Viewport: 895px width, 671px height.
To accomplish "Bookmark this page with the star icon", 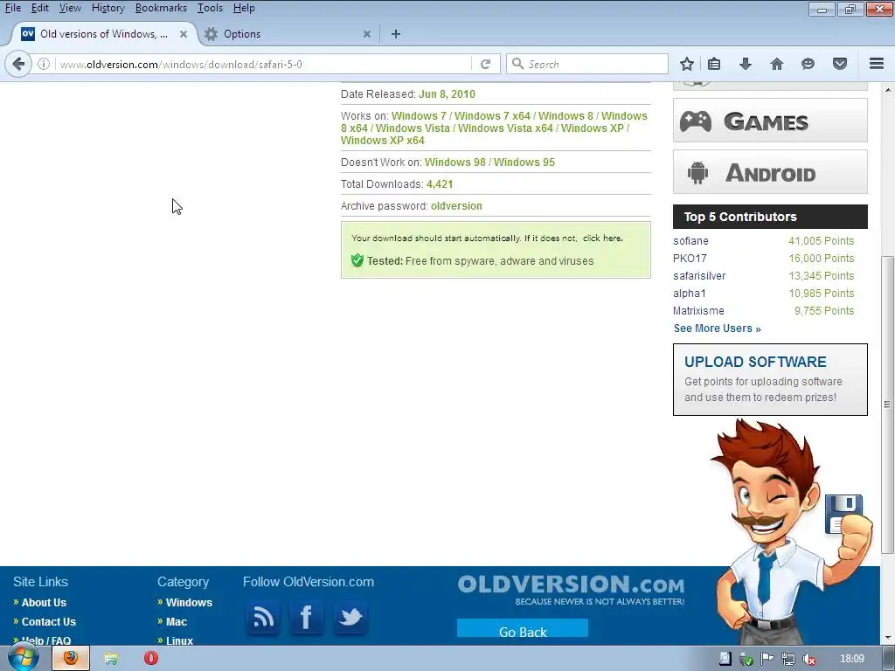I will [x=687, y=64].
